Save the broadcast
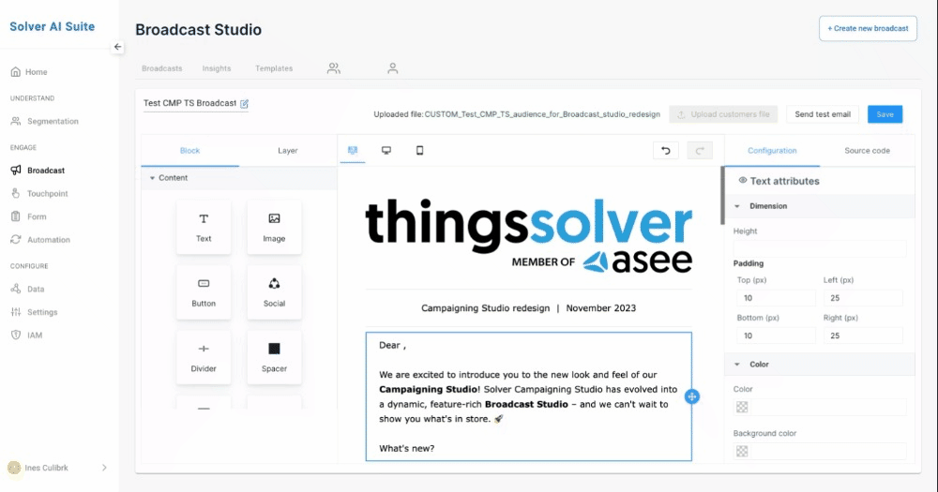Image resolution: width=938 pixels, height=492 pixels. pos(885,114)
